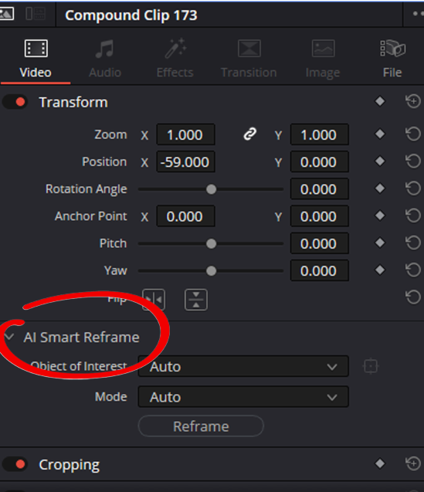Click the inspector layout toggle icon
This screenshot has height=492, width=424.
(36, 14)
